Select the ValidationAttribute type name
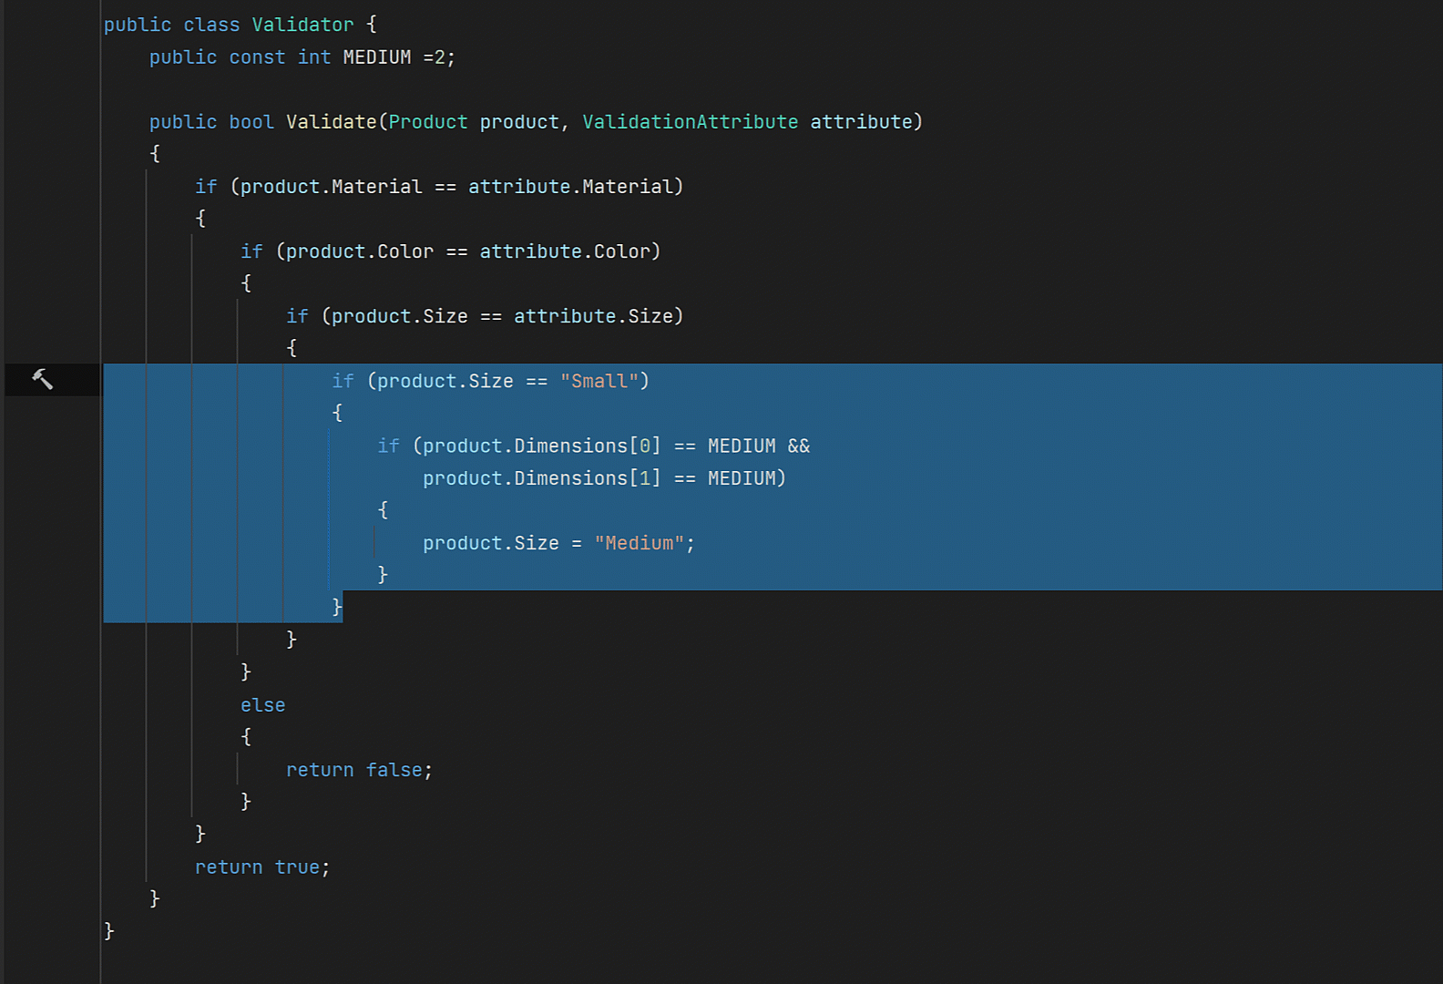The image size is (1443, 984). (x=690, y=122)
